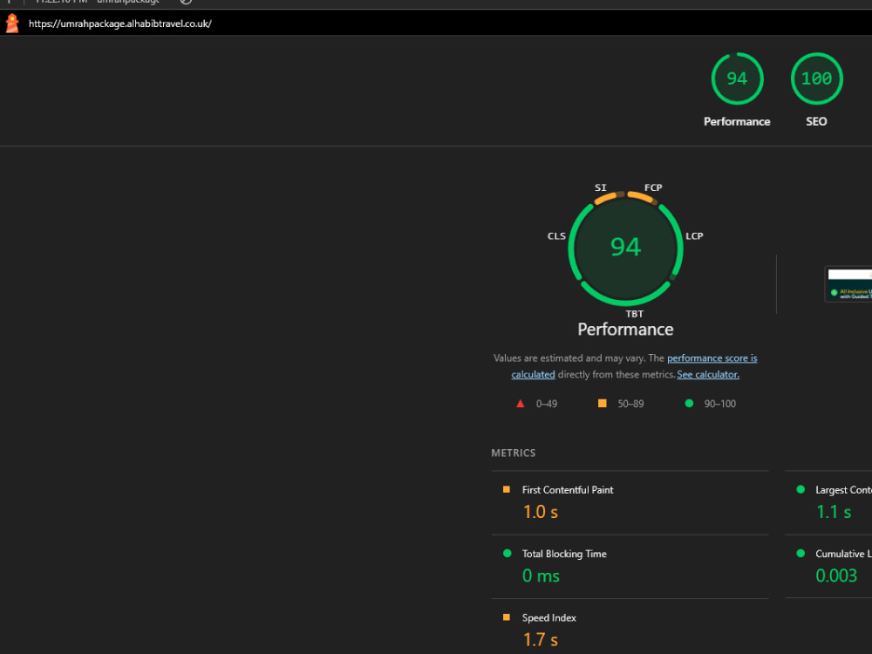Click the red triangle 0–49 legend icon
872x654 pixels.
point(520,404)
